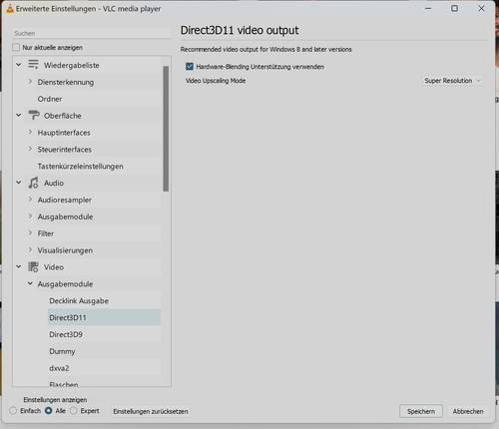Maximize the Erweiterte Einstellungen window

pyautogui.click(x=454, y=9)
